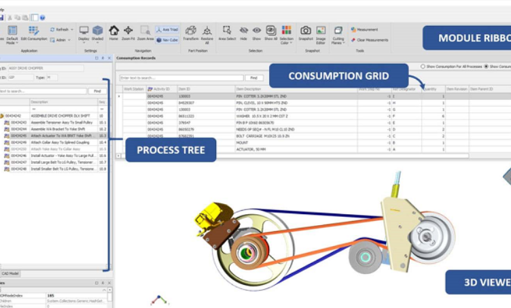Click the grid's horizontal scrollbar left arrow
This screenshot has height=308, width=511.
point(118,156)
